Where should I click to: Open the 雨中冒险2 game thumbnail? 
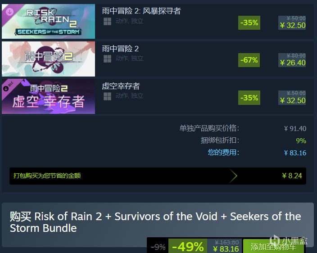coord(48,59)
